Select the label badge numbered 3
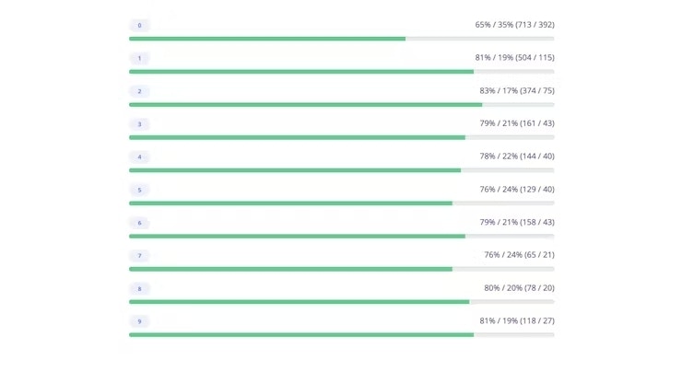The height and width of the screenshot is (383, 682). point(139,124)
